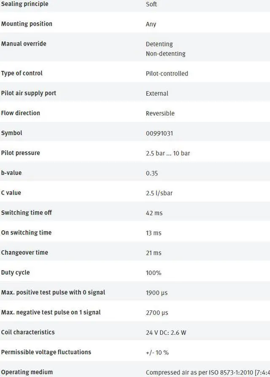The height and width of the screenshot is (377, 270).
Task: Click the '100%' duty cycle value
Action: coord(153,273)
